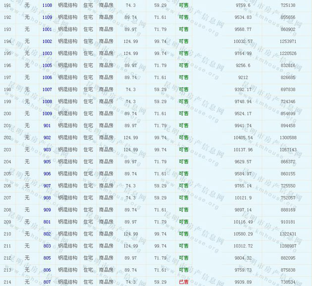
Task: View room 803 listing link
Action: pyautogui.click(x=47, y=246)
